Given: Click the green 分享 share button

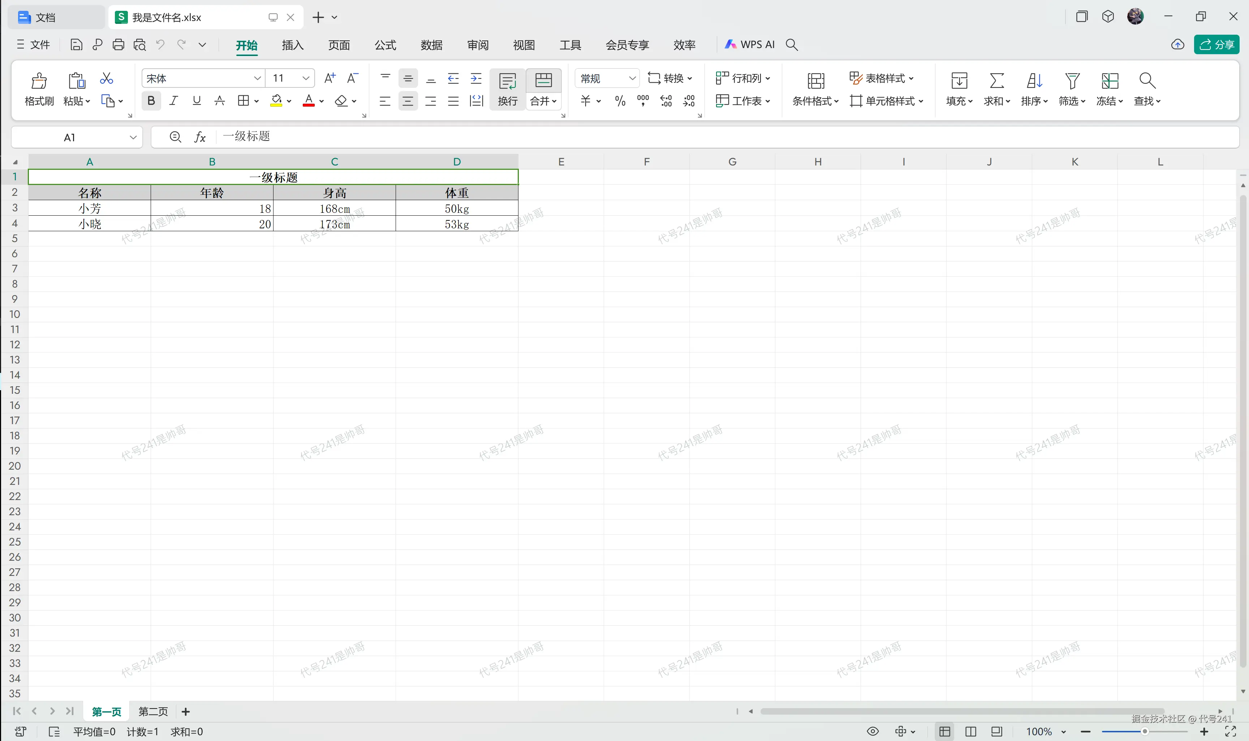Looking at the screenshot, I should pyautogui.click(x=1216, y=44).
